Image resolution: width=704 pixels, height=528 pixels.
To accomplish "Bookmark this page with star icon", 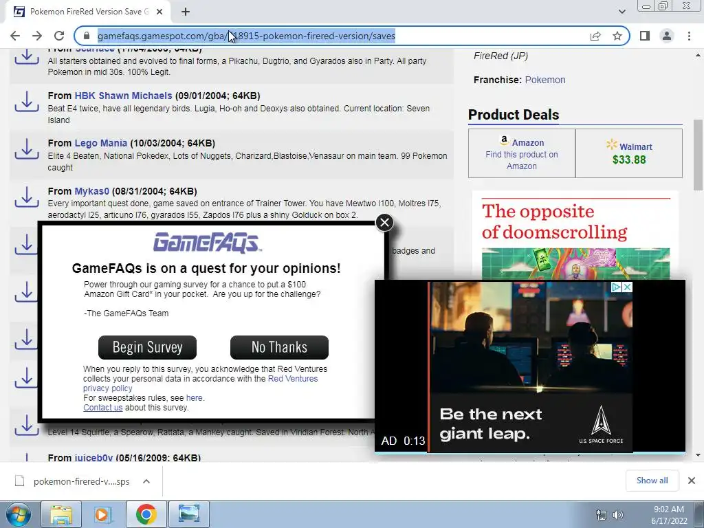I will [x=617, y=36].
